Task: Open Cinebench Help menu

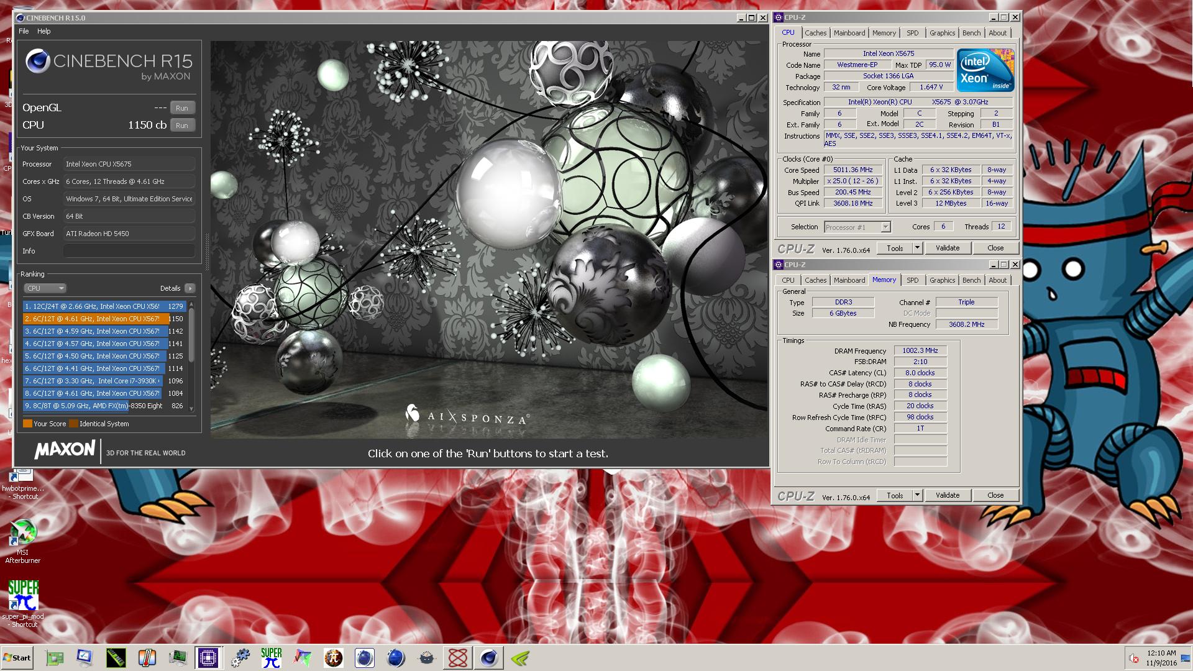Action: (43, 31)
